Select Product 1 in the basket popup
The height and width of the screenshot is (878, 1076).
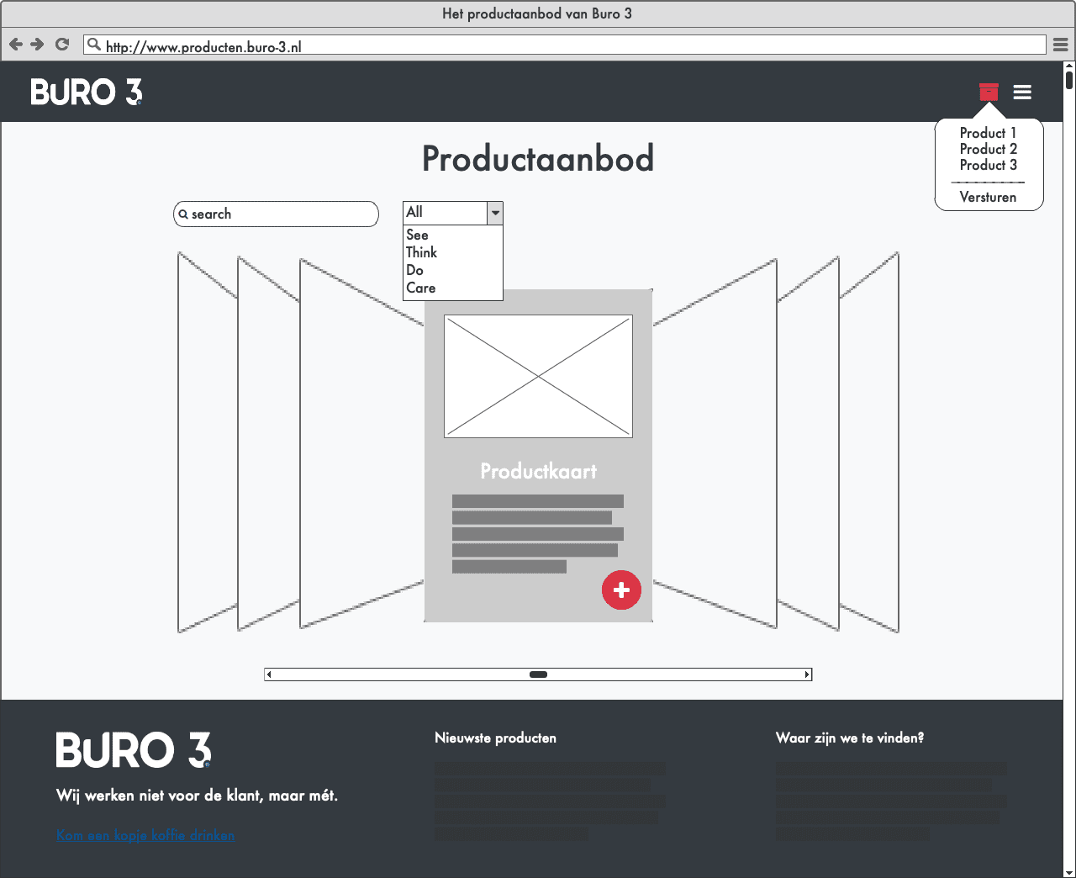[988, 133]
